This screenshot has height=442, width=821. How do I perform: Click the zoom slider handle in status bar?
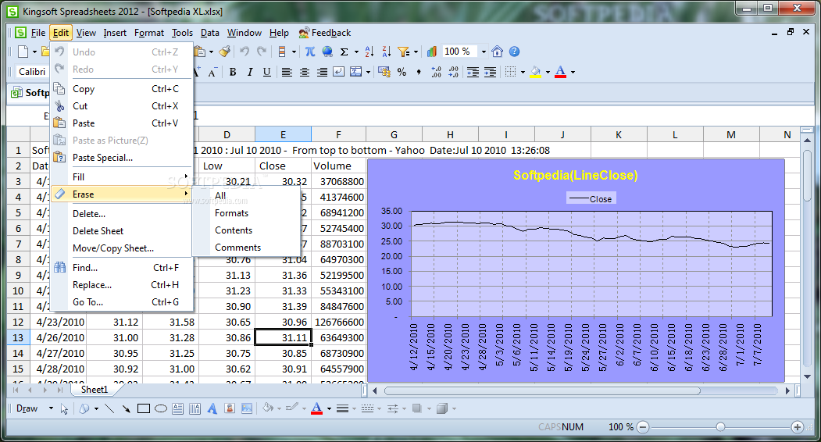click(720, 427)
